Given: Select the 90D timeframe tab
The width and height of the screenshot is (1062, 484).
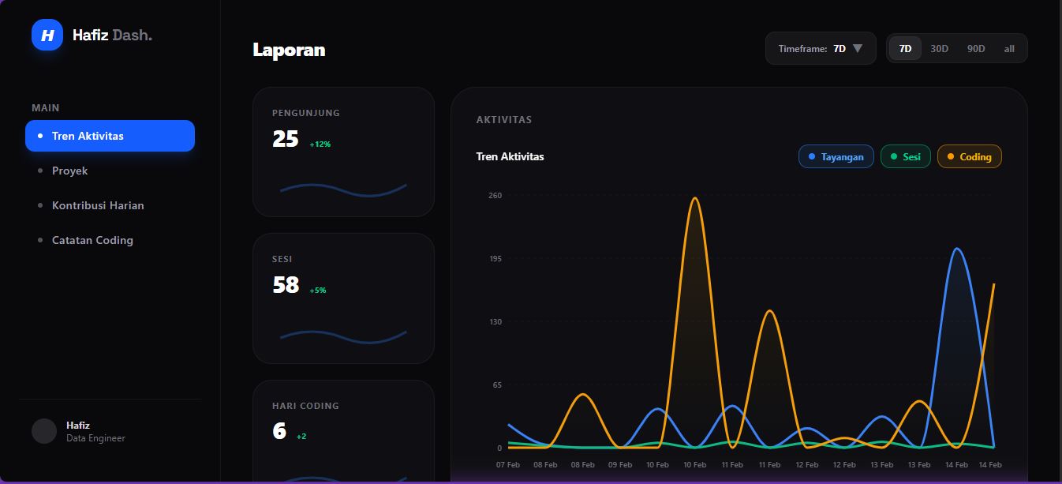Looking at the screenshot, I should point(975,48).
